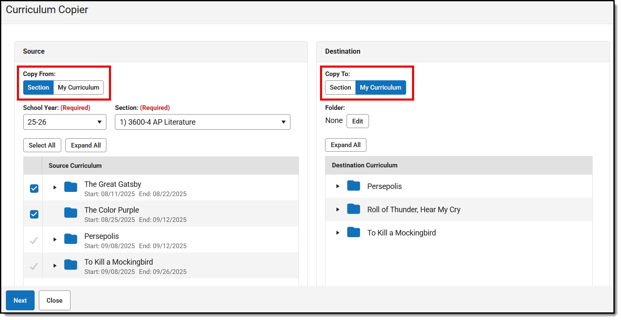This screenshot has height=320, width=621.
Task: Click Roll of Thunder, Hear My Cry folder icon
Action: [353, 209]
